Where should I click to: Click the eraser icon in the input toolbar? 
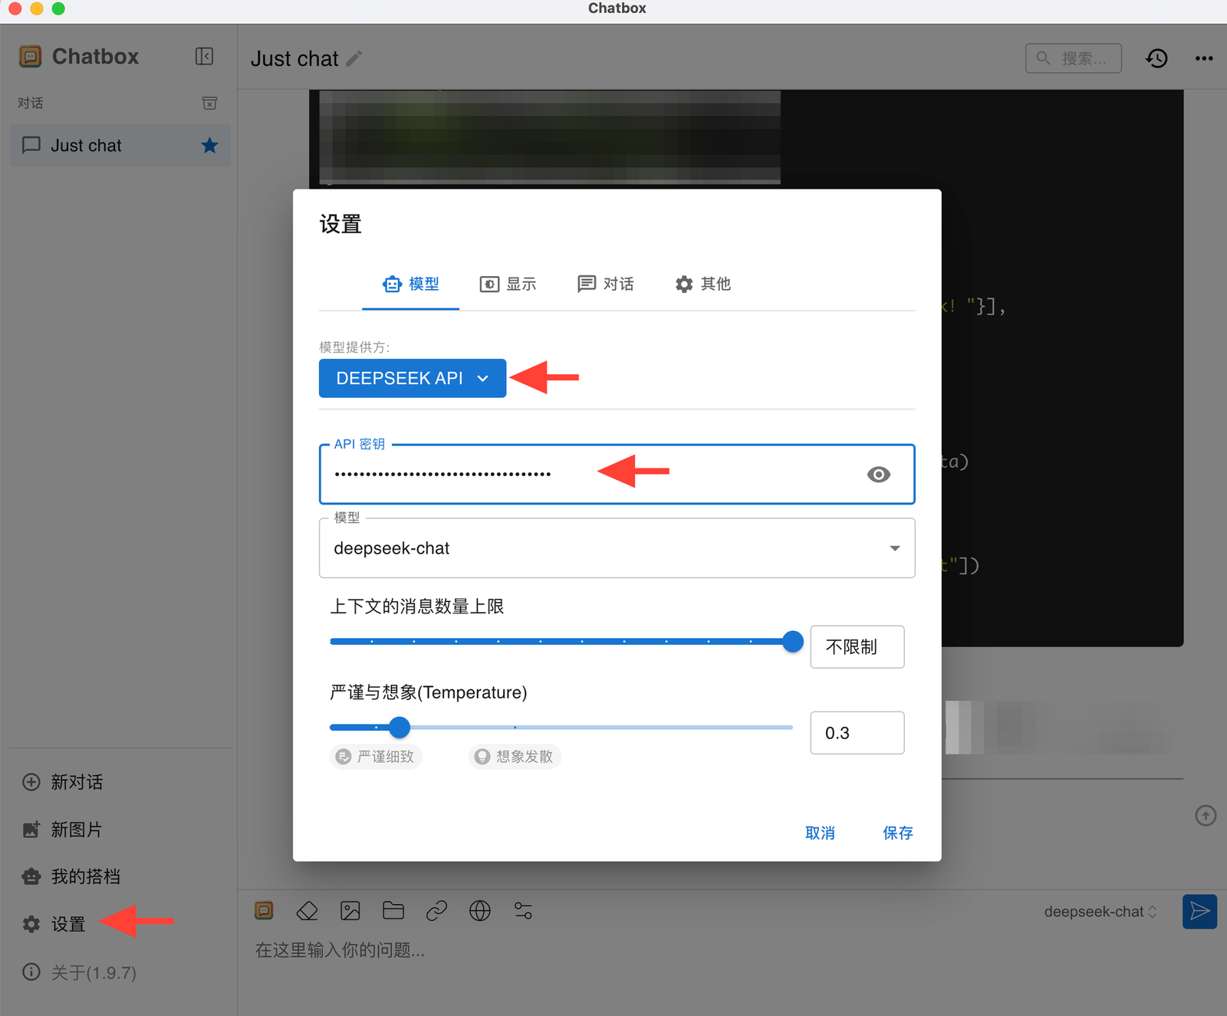(x=307, y=910)
